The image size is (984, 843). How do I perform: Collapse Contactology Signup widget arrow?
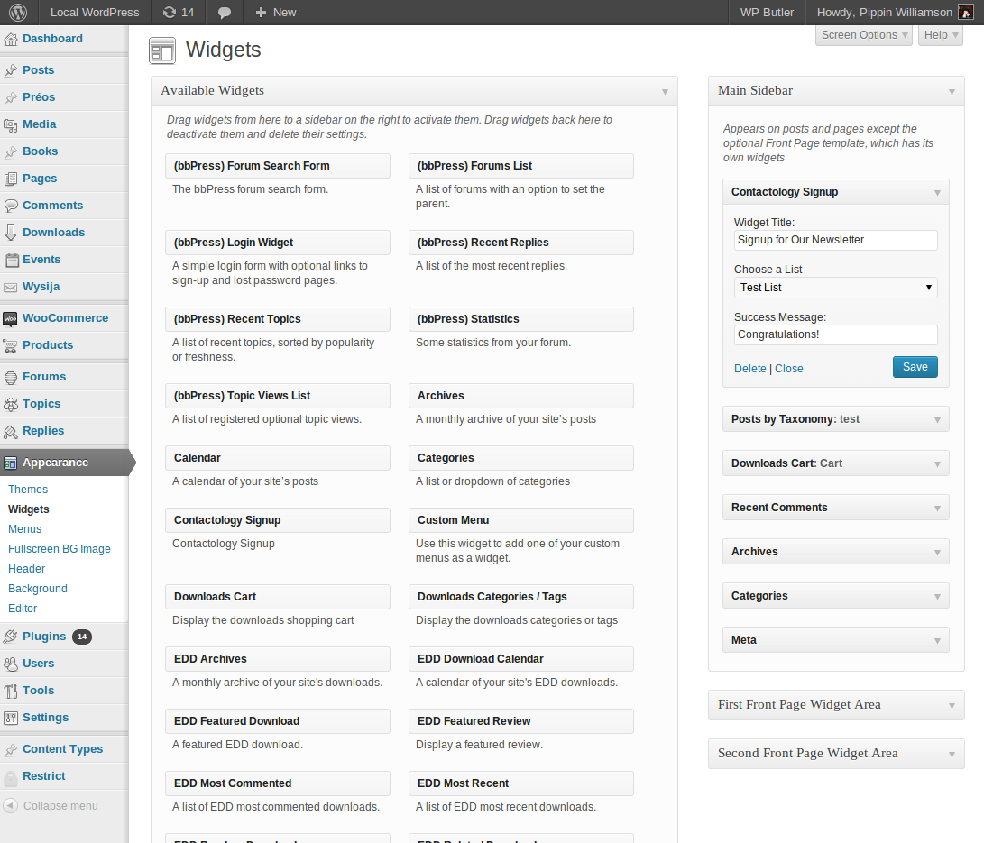tap(937, 193)
